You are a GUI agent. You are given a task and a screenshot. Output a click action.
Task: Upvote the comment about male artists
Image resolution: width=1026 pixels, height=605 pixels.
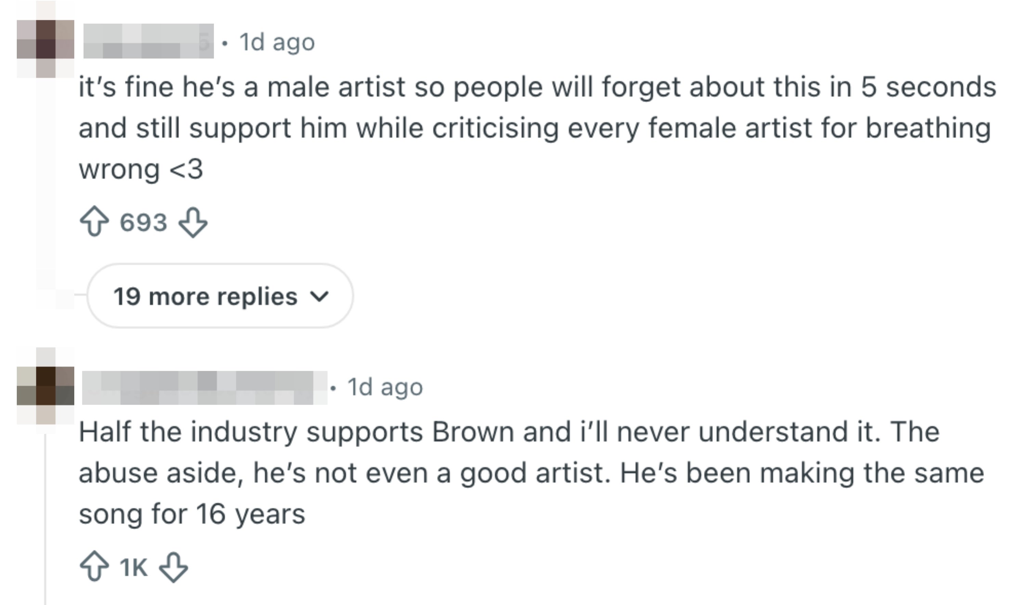pos(94,222)
